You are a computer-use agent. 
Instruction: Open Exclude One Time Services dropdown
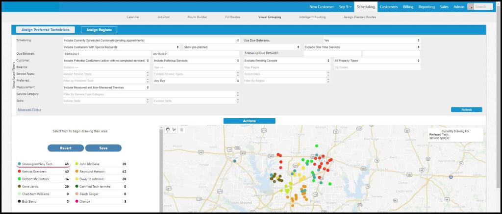click(x=362, y=47)
